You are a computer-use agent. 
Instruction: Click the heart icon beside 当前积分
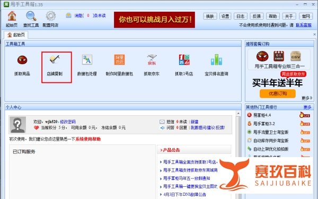[36, 128]
